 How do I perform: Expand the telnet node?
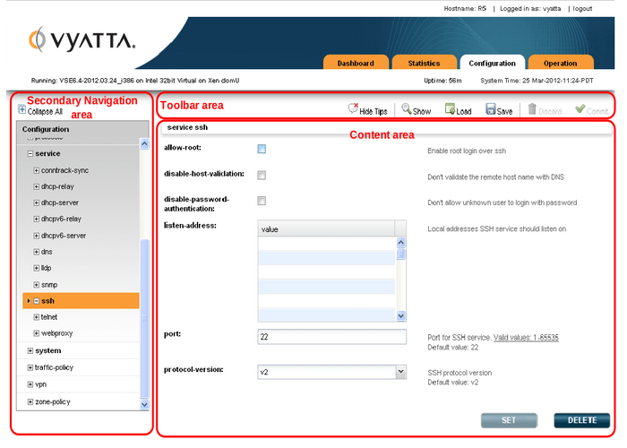click(37, 317)
